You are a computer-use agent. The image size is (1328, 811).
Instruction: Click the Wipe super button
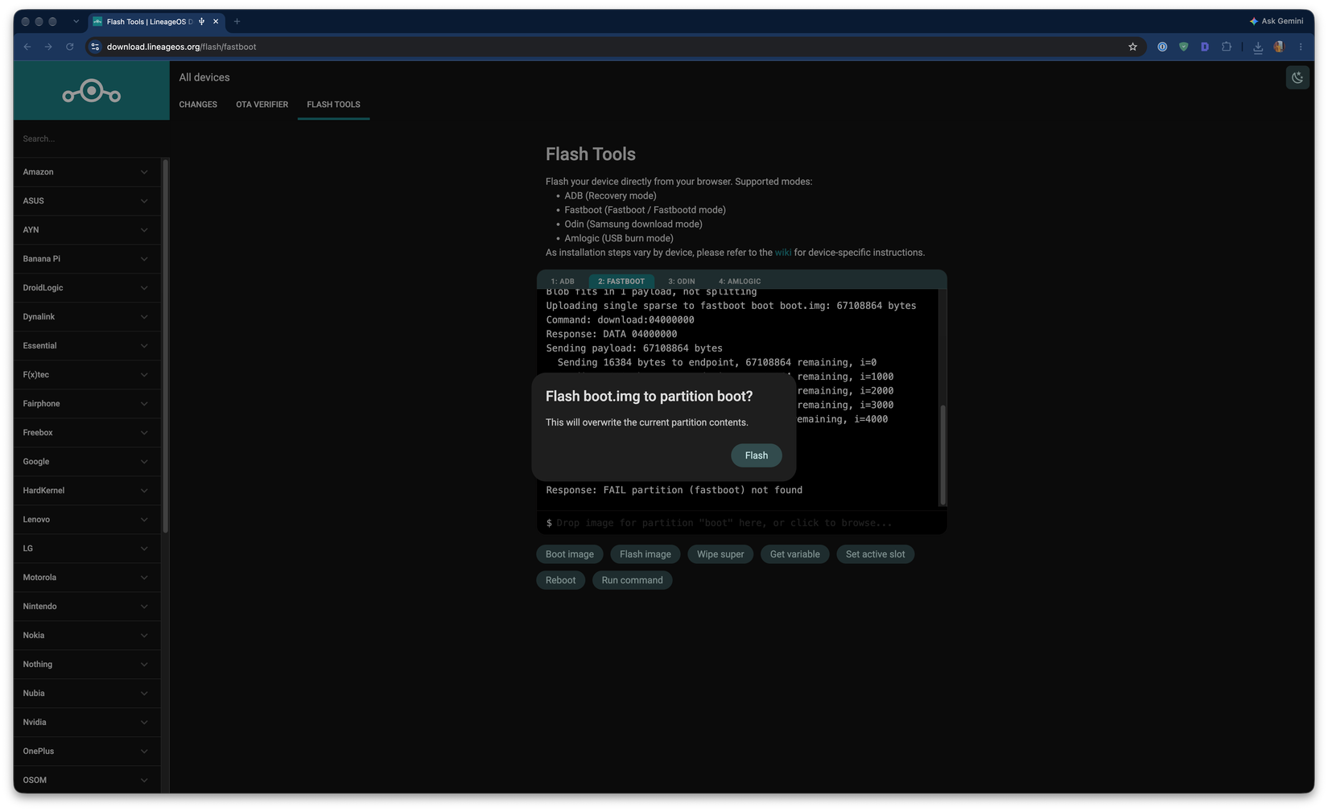tap(720, 554)
